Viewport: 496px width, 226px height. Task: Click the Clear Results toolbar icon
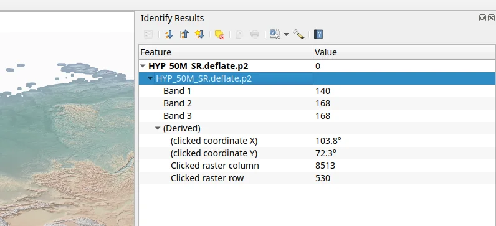219,34
